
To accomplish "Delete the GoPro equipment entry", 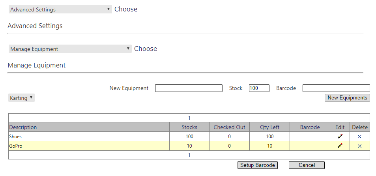I will (x=359, y=146).
